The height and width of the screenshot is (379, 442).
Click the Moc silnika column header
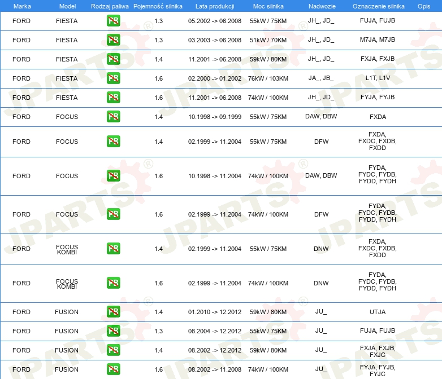coord(268,6)
